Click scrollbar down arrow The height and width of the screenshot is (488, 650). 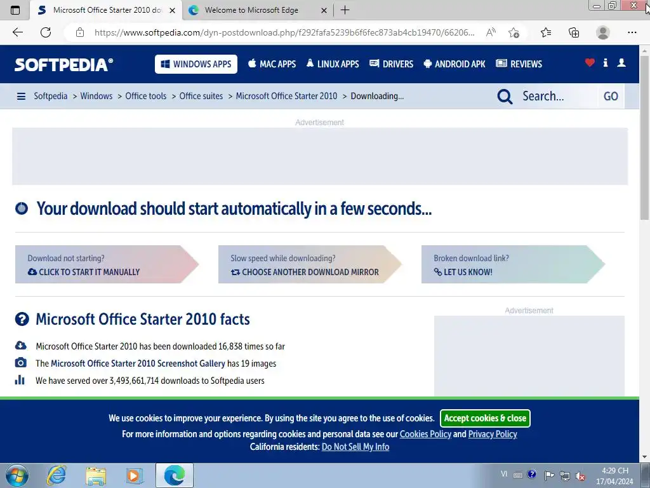click(644, 457)
